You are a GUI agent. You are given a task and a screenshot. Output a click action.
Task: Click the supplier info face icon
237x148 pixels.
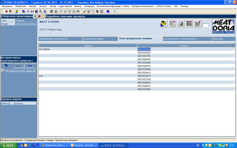(x=163, y=24)
